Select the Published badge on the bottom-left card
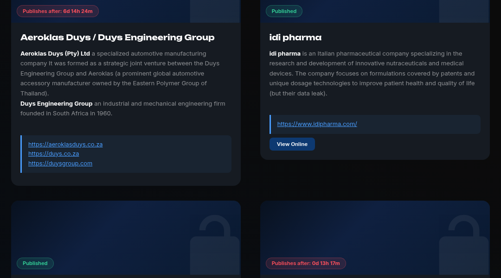Viewport: 501px width, 278px height. (x=35, y=263)
